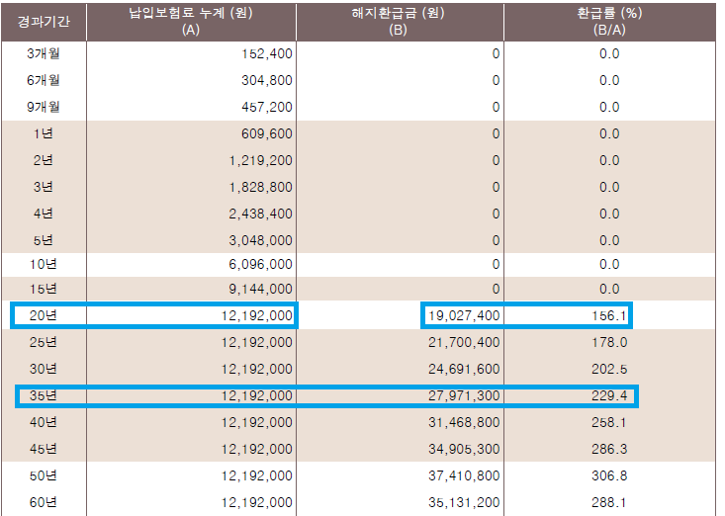Select the refund rate 258.1
Viewport: 725px width, 516px height.
coord(609,423)
